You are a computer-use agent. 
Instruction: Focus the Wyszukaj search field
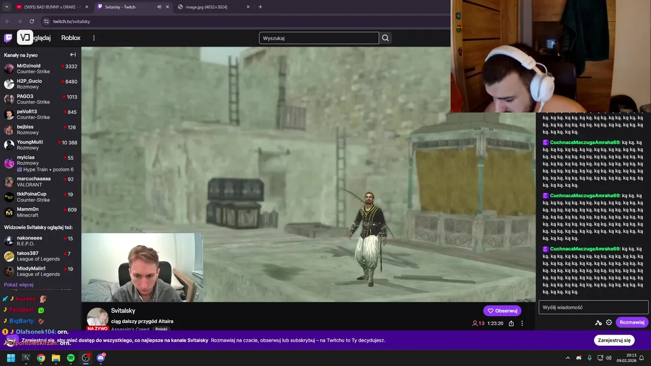click(x=319, y=38)
